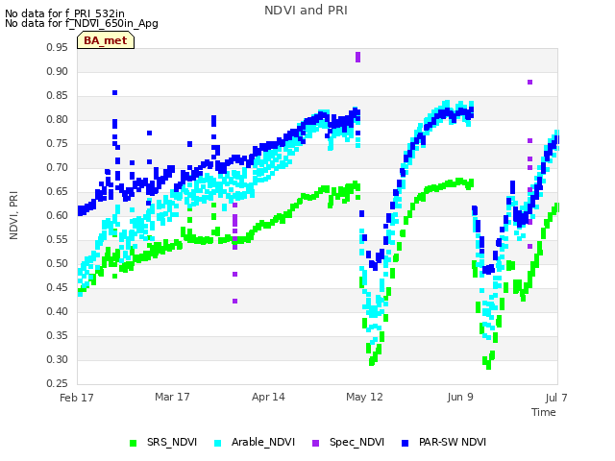Click the 0.65 y-axis tick label

pyautogui.click(x=57, y=192)
